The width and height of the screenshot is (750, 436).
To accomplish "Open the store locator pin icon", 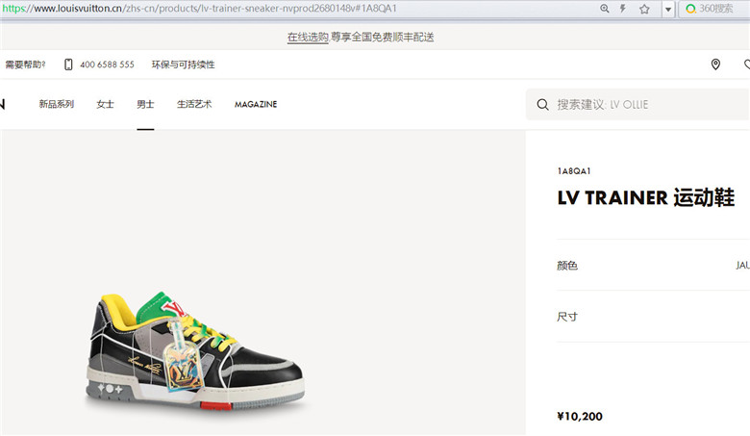I will [x=715, y=64].
